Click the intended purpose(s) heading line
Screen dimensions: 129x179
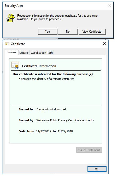53,74
